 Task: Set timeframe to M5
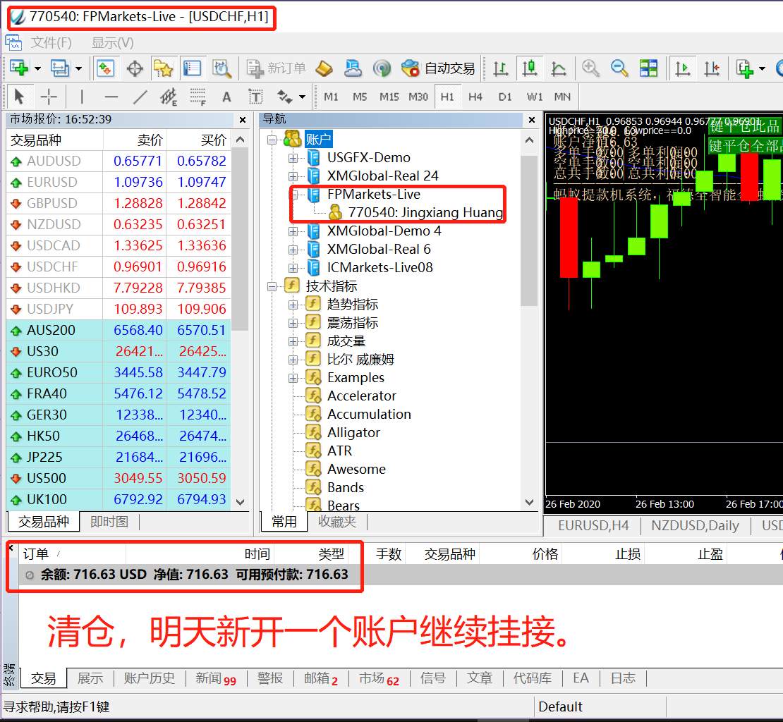(360, 97)
